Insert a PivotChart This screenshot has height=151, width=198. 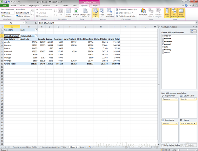point(143,12)
